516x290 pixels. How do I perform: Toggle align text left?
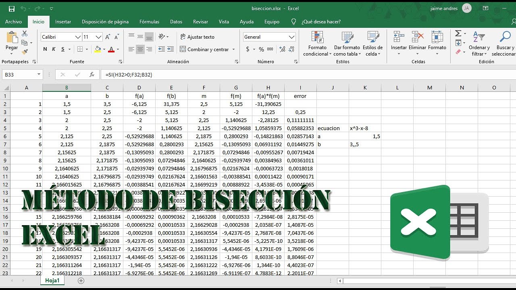(x=131, y=49)
